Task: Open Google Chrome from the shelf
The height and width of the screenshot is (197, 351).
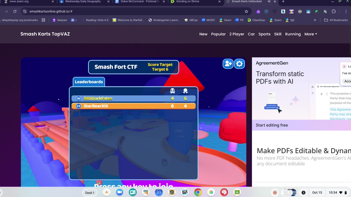Action: point(198,192)
